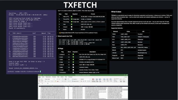This screenshot has width=178, height=100.
Task: Click "TronGrid" in the supported networks table
Action: point(140,34)
